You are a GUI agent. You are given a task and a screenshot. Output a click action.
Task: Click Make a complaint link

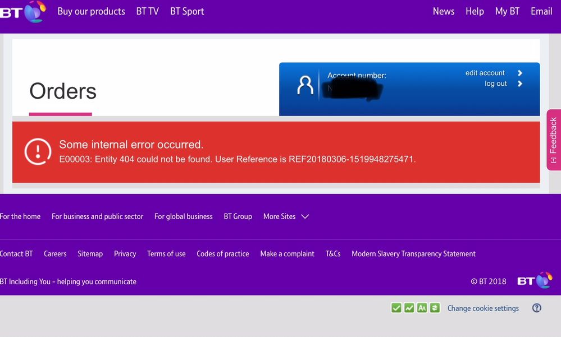tap(287, 254)
